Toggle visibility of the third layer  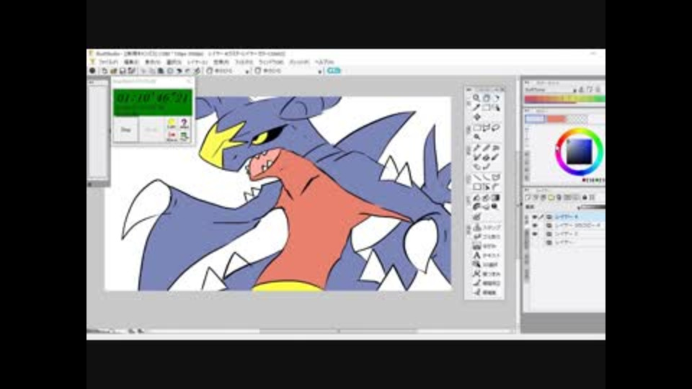pyautogui.click(x=534, y=233)
